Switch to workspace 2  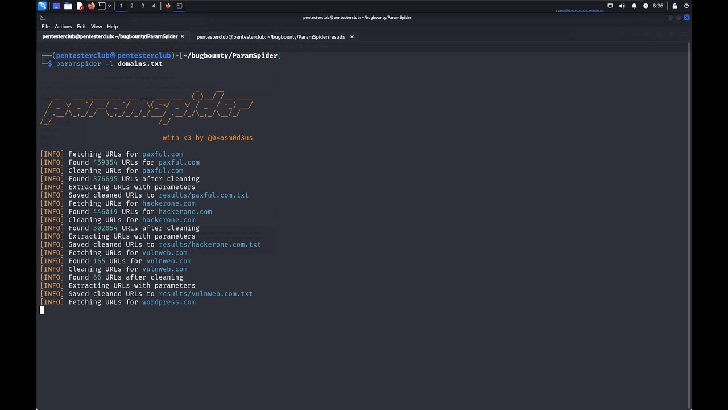click(132, 6)
